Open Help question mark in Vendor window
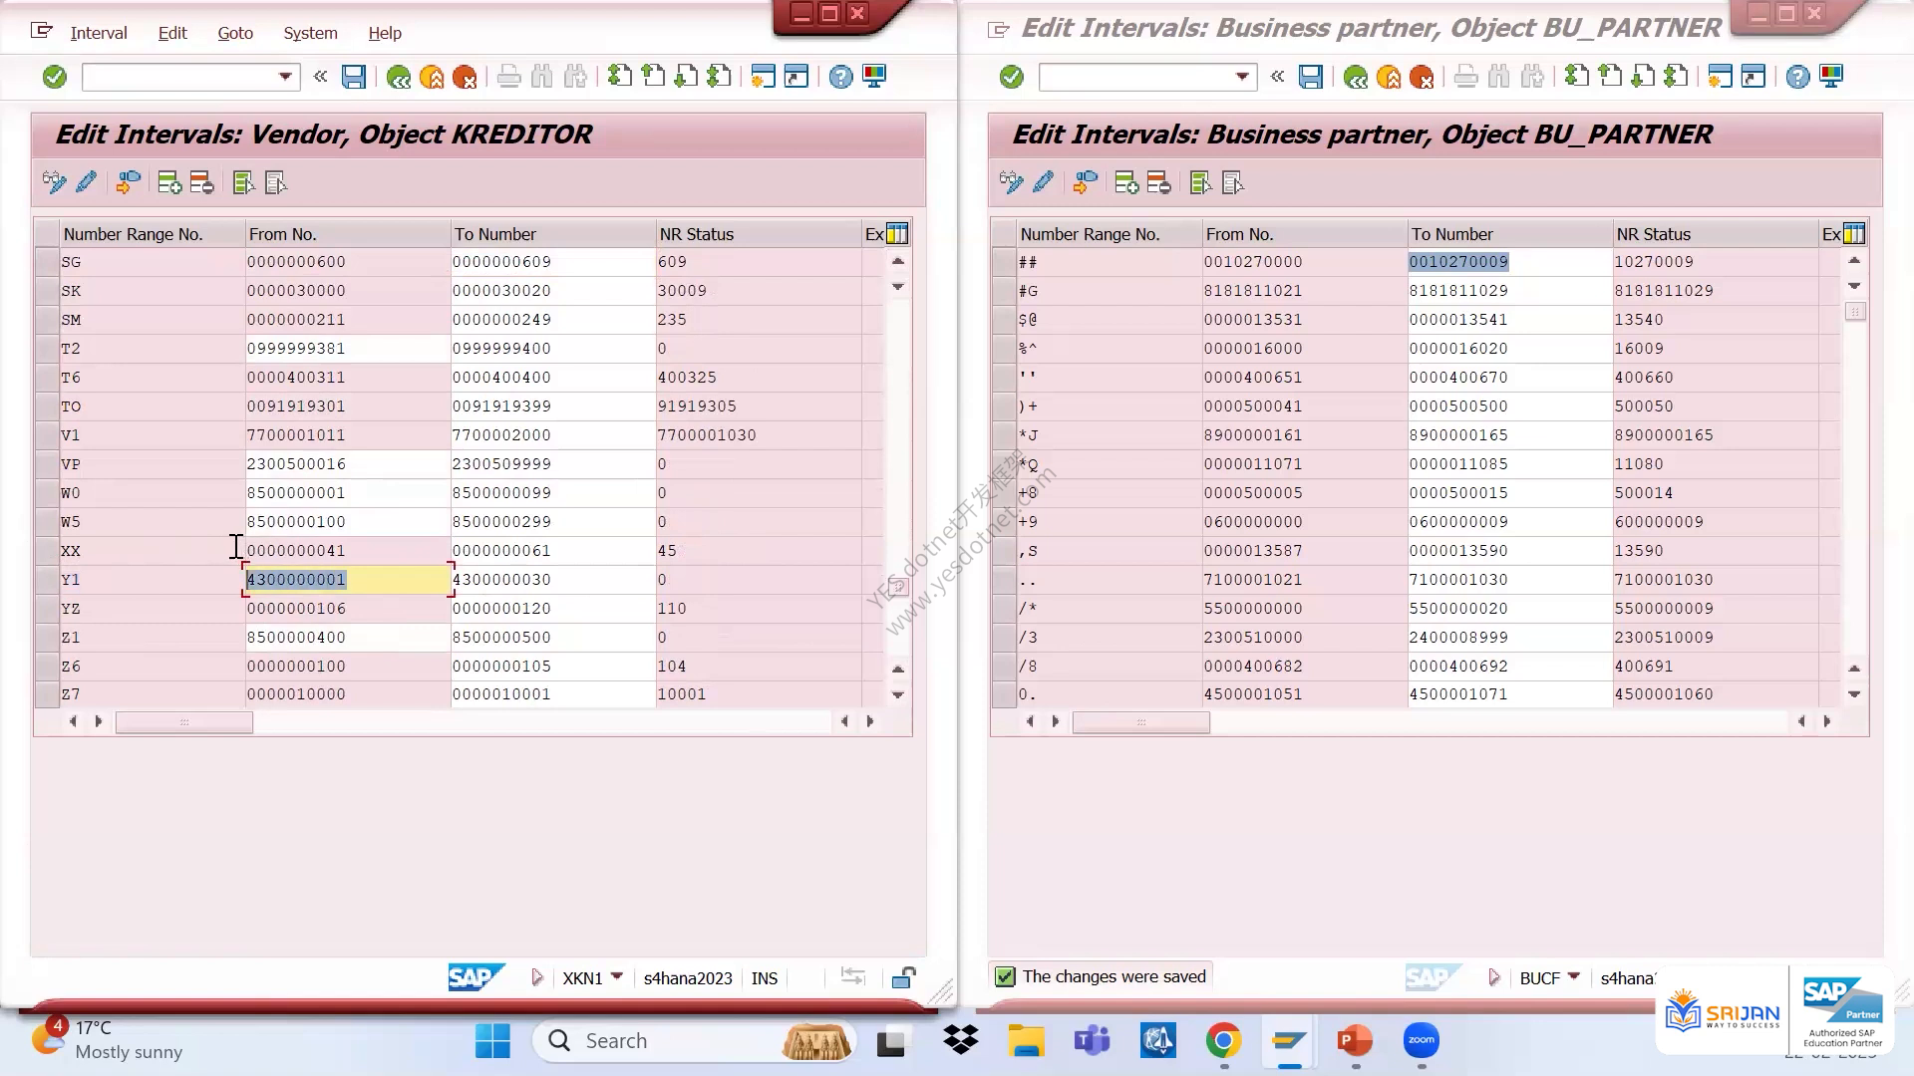This screenshot has width=1914, height=1076. click(841, 77)
